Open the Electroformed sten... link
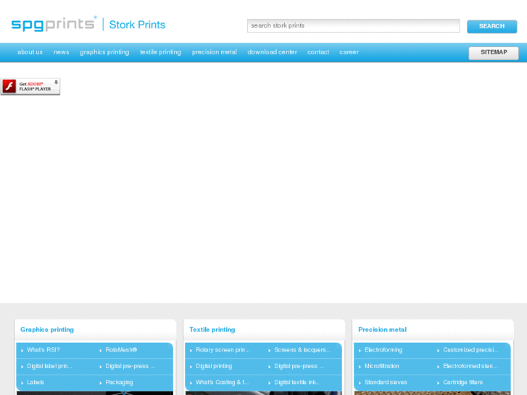Viewport: 527px width, 395px height. (x=470, y=366)
